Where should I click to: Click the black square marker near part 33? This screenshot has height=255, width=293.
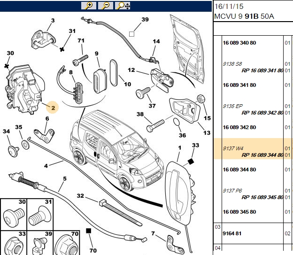tap(191, 162)
